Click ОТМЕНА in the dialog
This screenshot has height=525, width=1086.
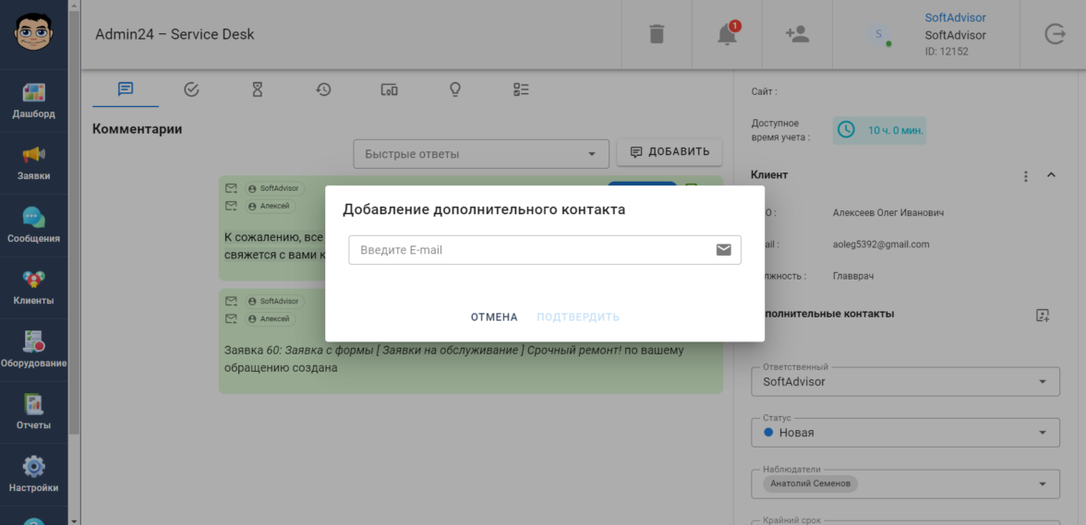[494, 316]
